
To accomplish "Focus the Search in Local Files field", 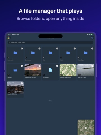I will (50, 42).
